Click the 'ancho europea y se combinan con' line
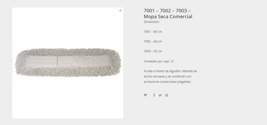The height and width of the screenshot is (125, 267). click(x=167, y=76)
